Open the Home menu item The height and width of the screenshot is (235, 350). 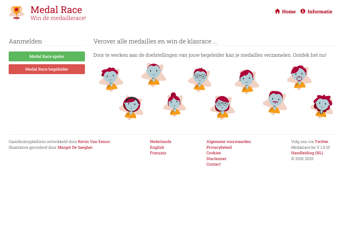coord(285,12)
